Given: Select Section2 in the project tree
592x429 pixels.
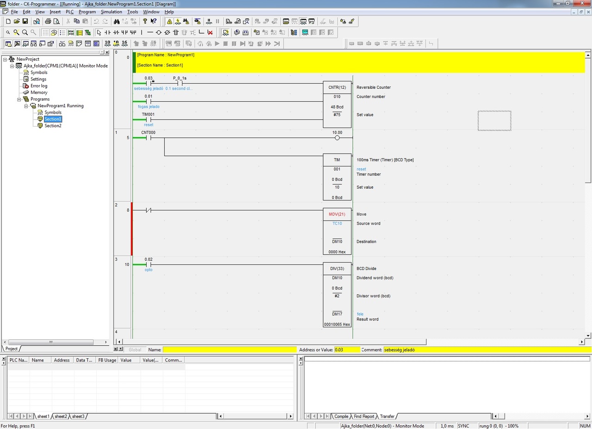Looking at the screenshot, I should [x=53, y=126].
